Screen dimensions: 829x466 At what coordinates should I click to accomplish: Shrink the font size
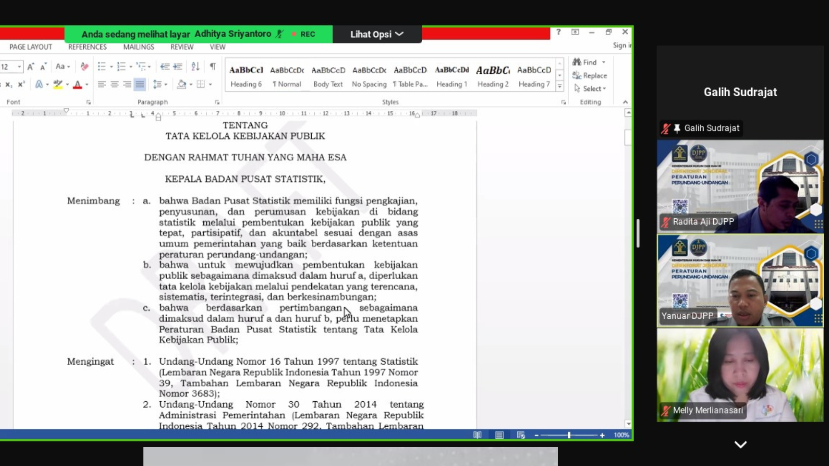click(43, 66)
